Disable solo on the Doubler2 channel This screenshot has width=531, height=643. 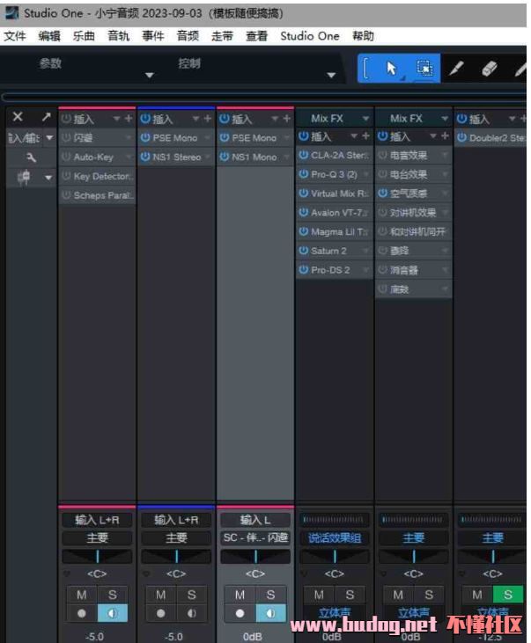(x=508, y=595)
